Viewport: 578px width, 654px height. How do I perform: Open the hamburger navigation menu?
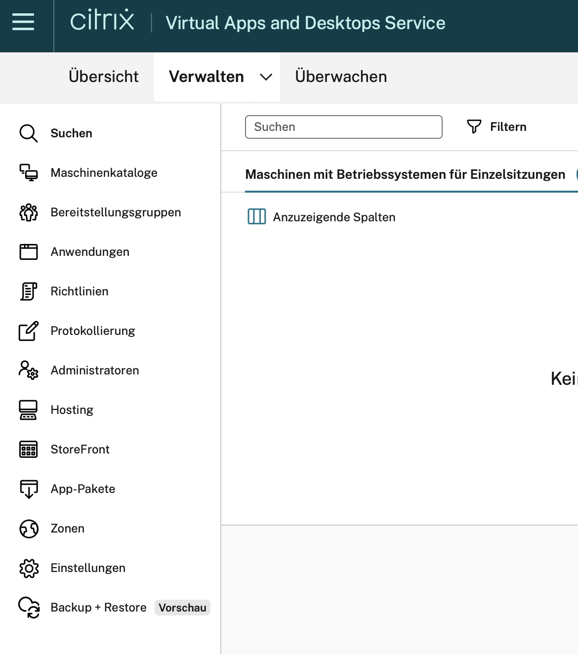point(23,22)
